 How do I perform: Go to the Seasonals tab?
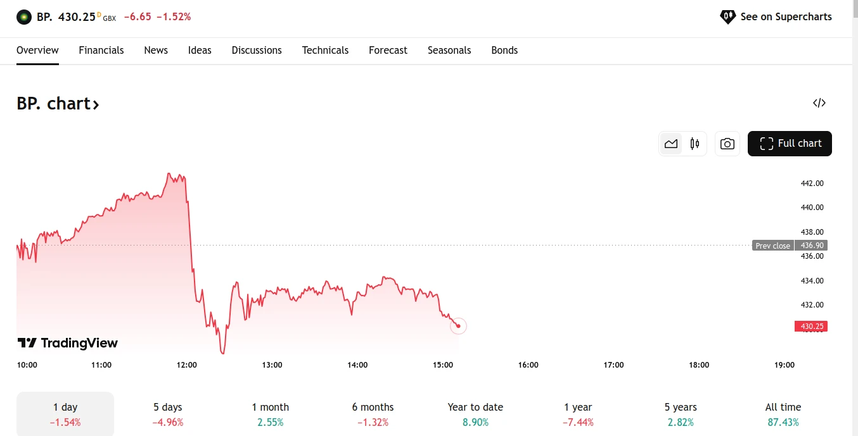coord(449,50)
